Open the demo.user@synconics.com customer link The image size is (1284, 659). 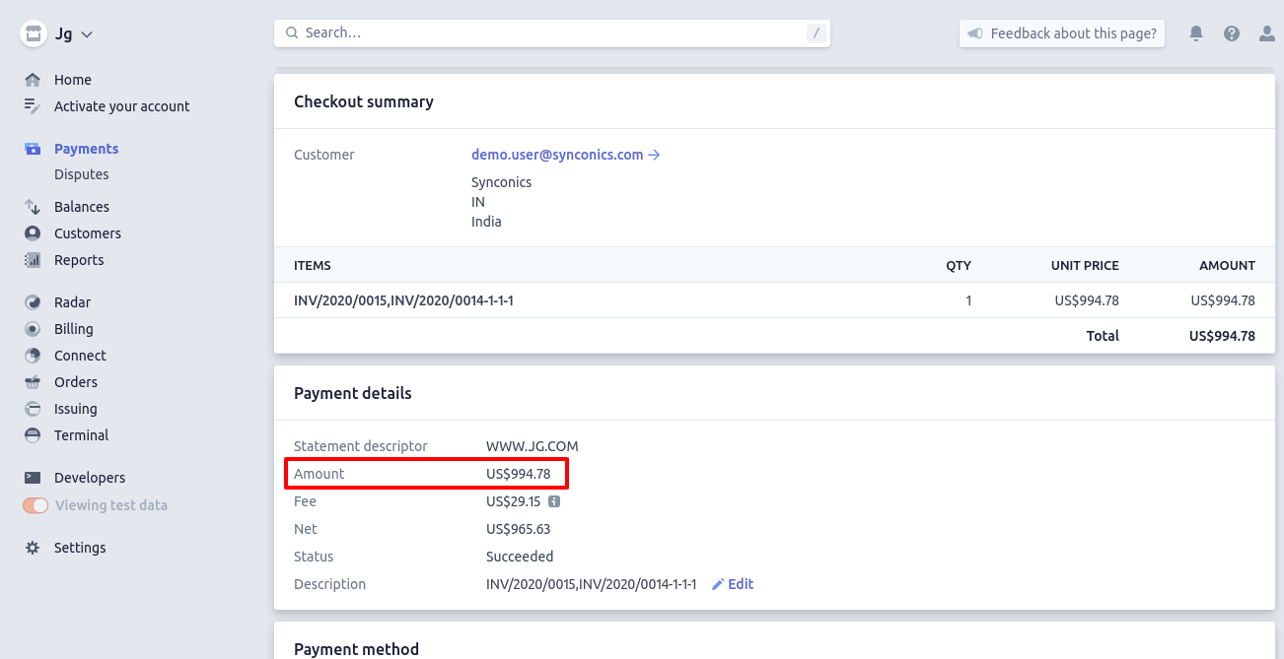557,155
